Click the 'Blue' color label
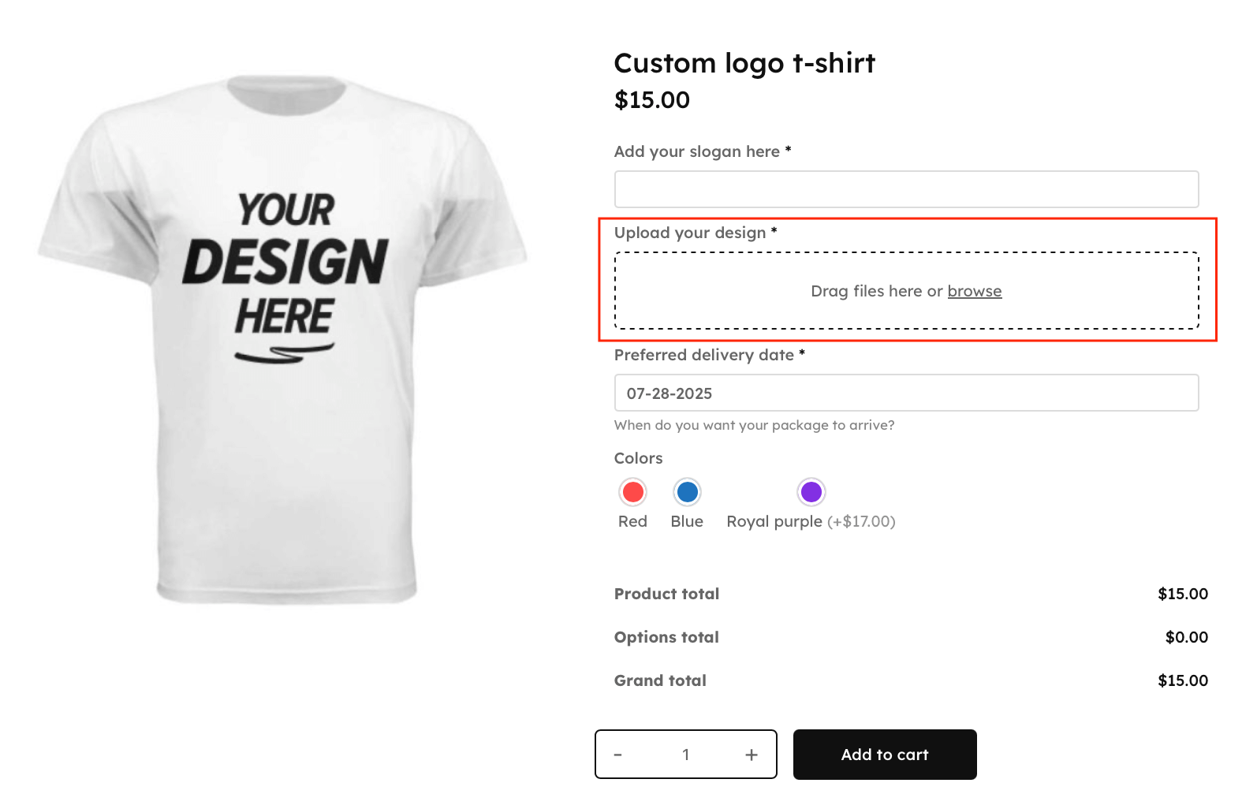Screen dimensions: 1257x794 tap(687, 521)
